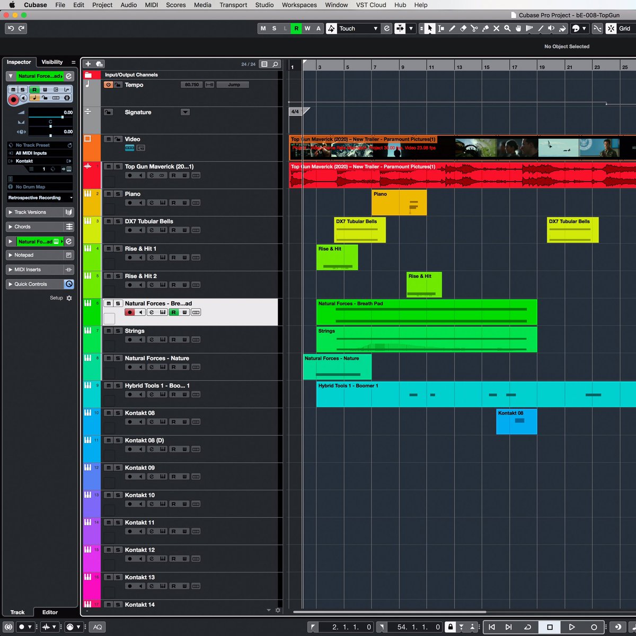This screenshot has width=636, height=636.
Task: Toggle Activate Tempo Track button
Action: (108, 85)
